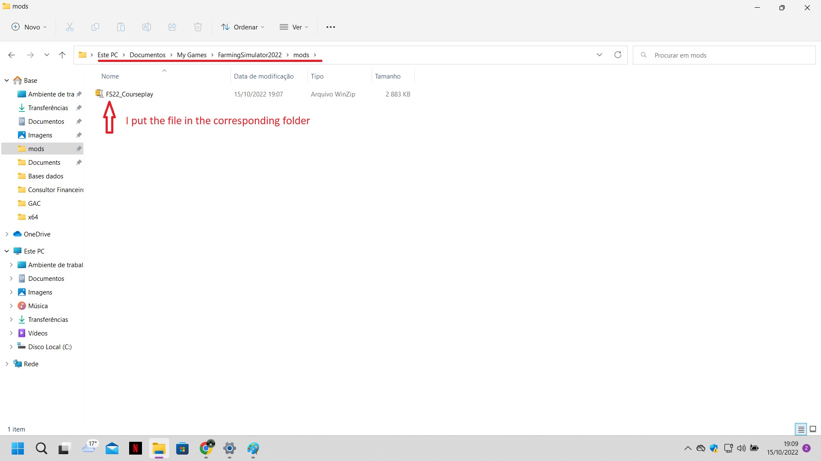821x461 pixels.
Task: Click the Delete trash bin icon
Action: click(198, 27)
